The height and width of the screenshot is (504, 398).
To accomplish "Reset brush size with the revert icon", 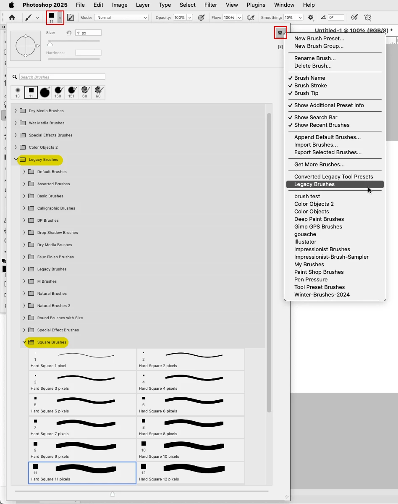I will click(69, 33).
